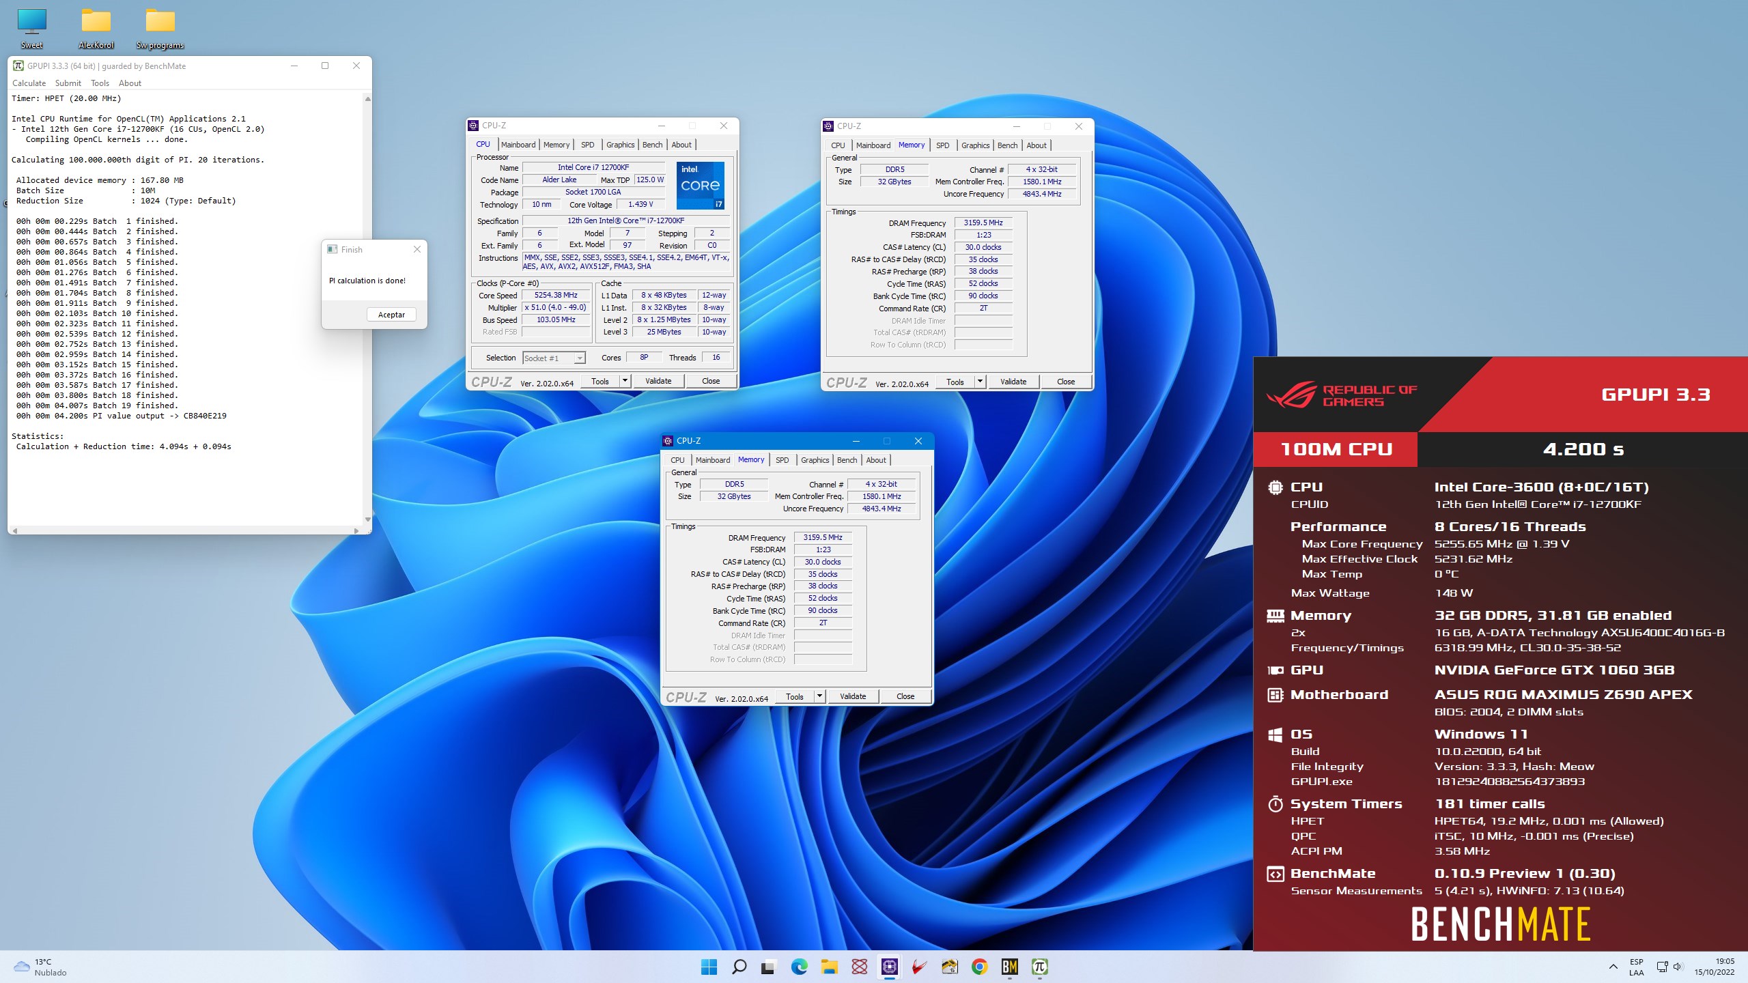Open File Explorer from the taskbar

tap(829, 967)
